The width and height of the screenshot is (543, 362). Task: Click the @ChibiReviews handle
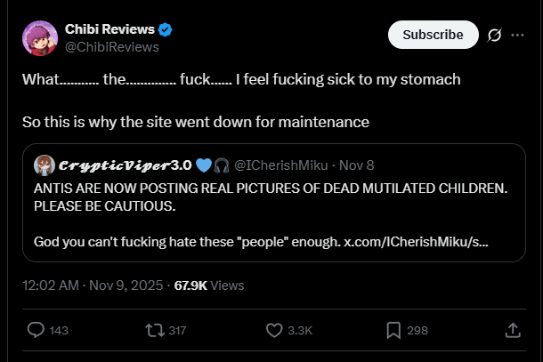(x=111, y=46)
